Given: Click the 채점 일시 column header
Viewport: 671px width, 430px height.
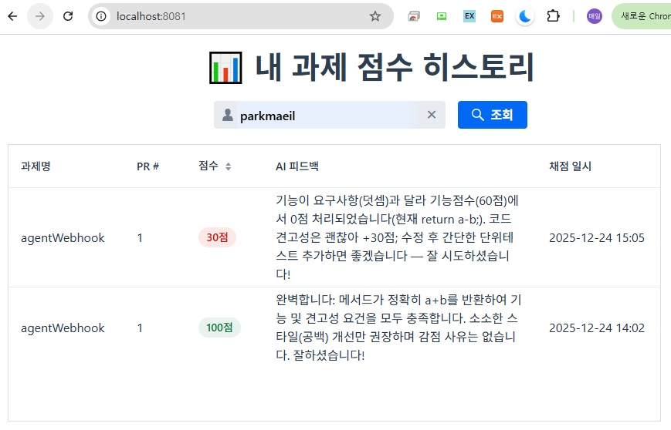Looking at the screenshot, I should tap(570, 166).
